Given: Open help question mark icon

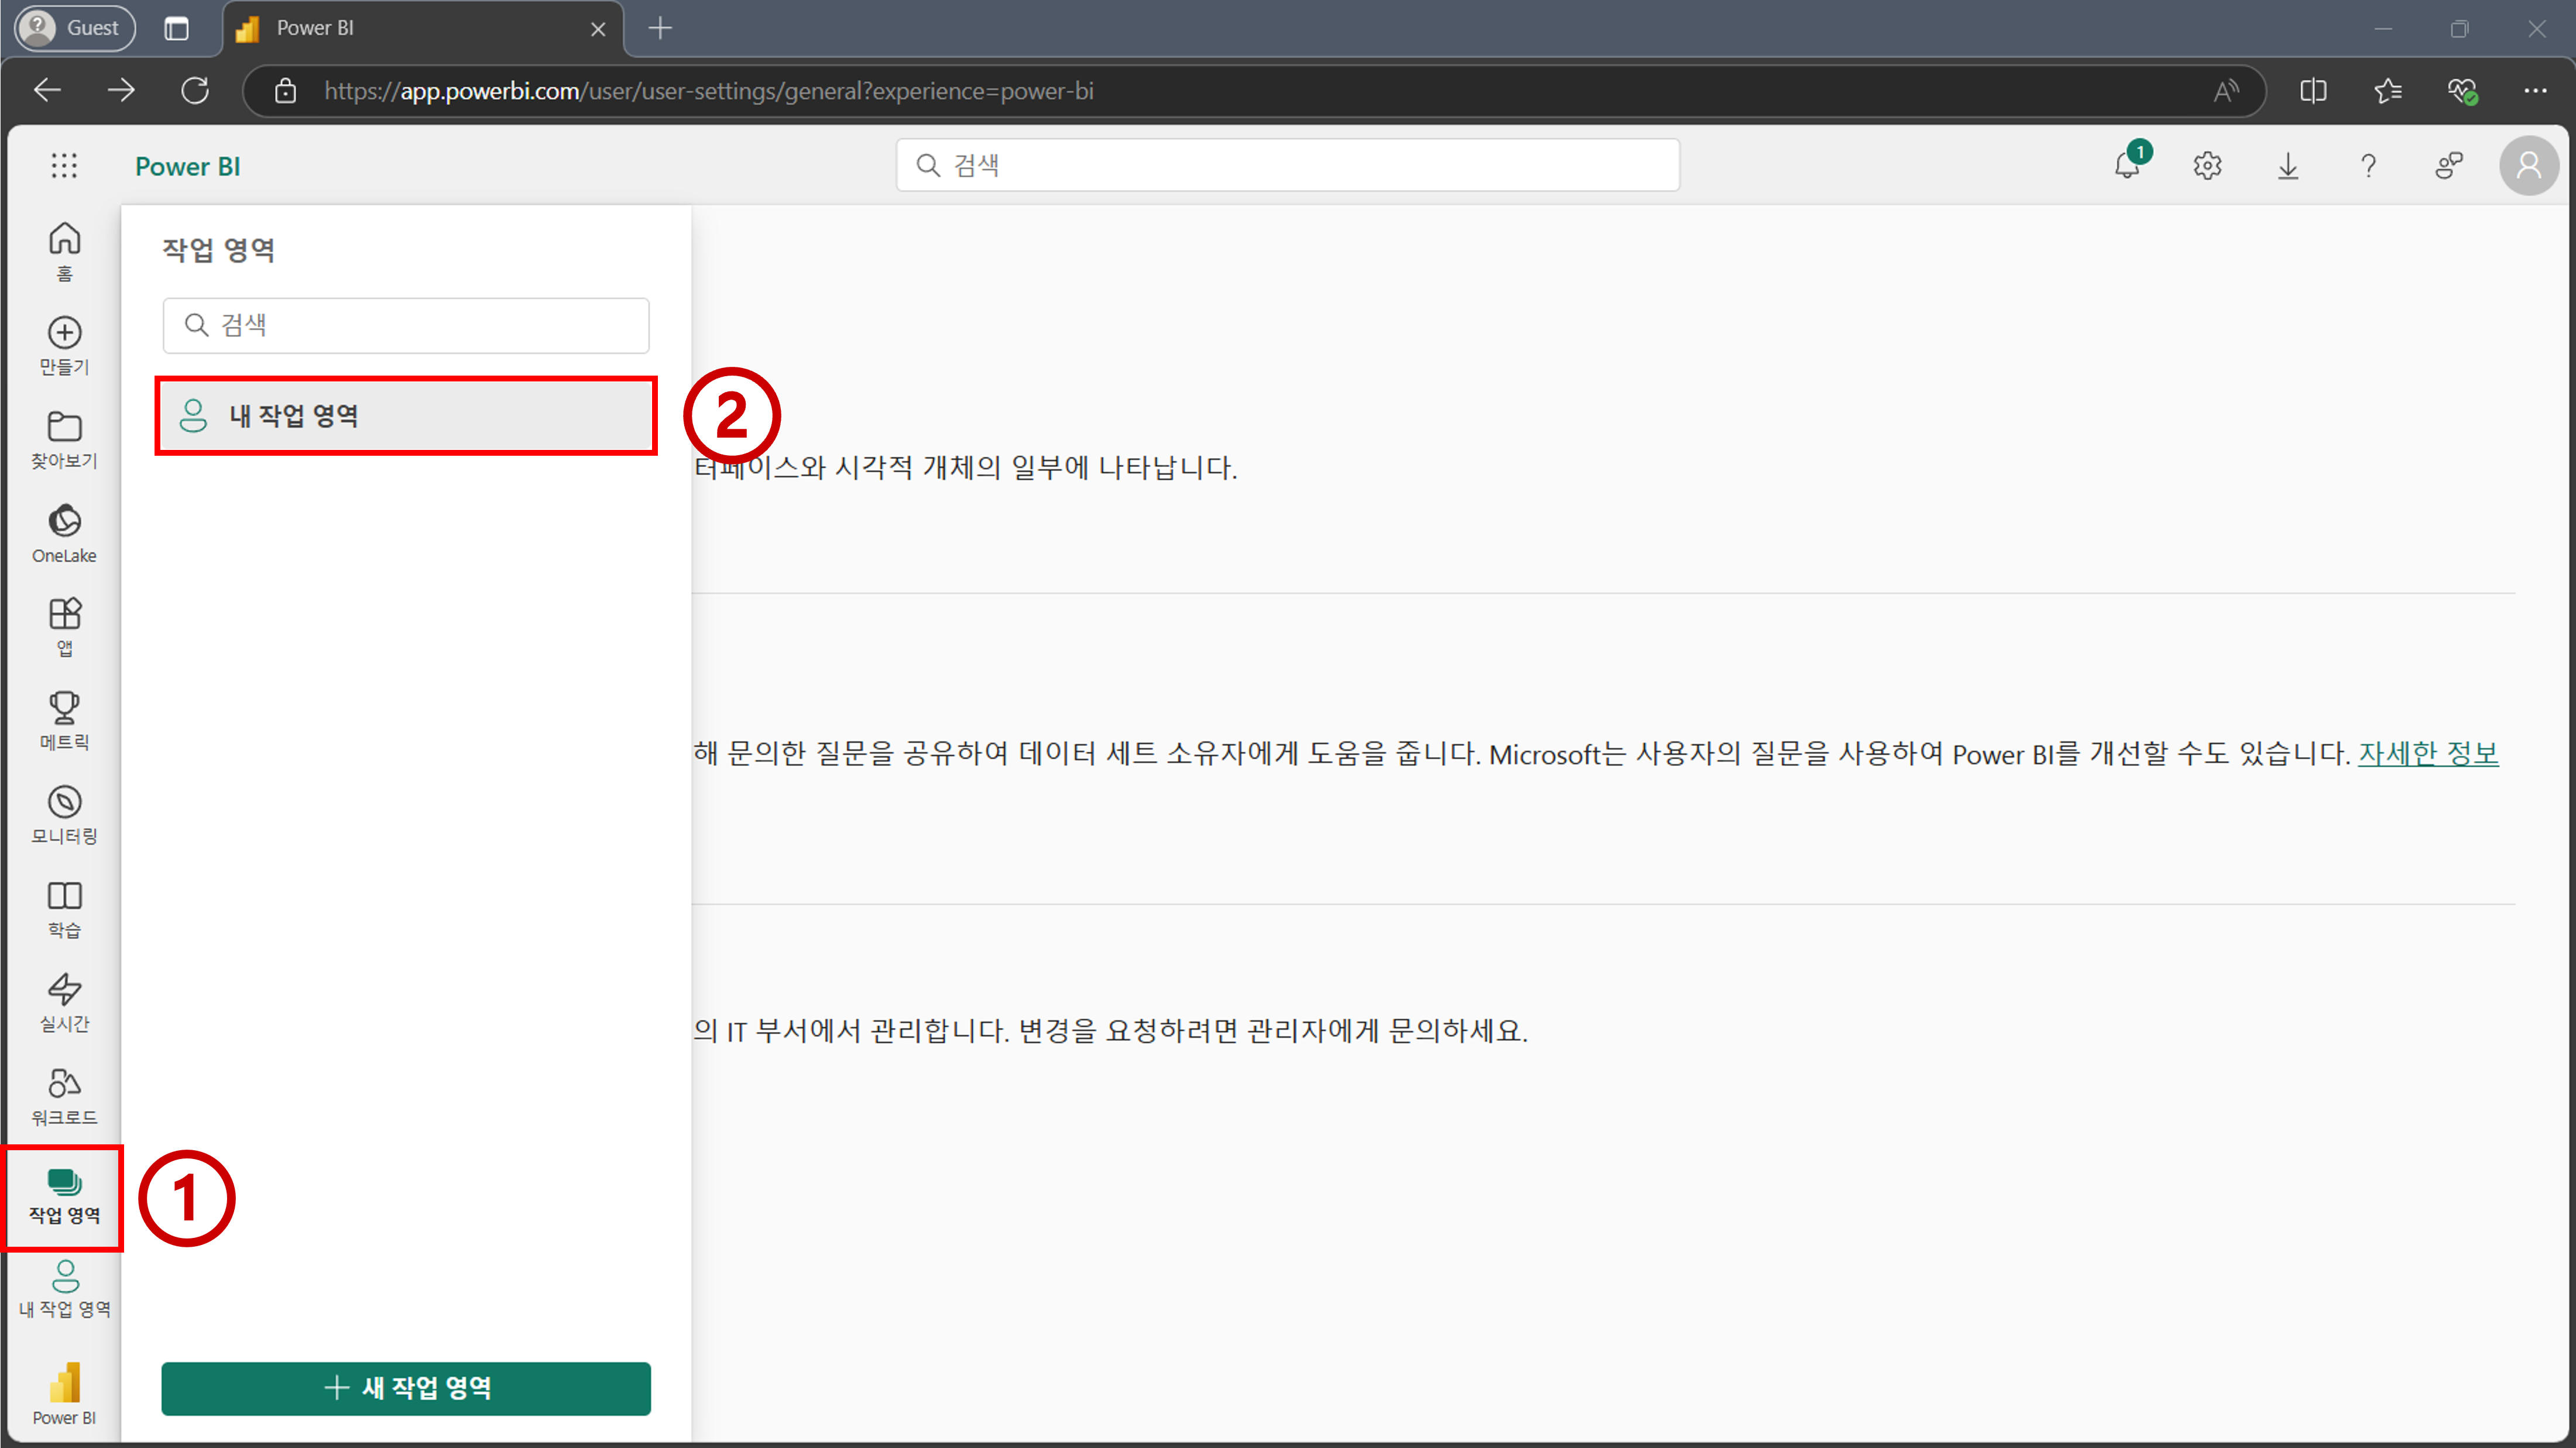Looking at the screenshot, I should (x=2368, y=165).
